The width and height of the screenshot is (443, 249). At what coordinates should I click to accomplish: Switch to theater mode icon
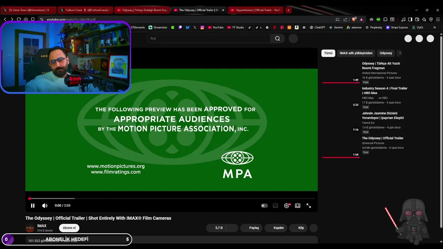(x=298, y=205)
